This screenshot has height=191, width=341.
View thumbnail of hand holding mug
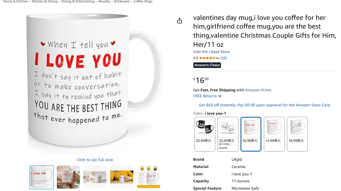tap(68, 177)
